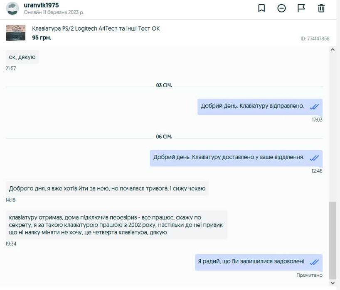
Task: Report the chat with the flag icon
Action: 301,8
